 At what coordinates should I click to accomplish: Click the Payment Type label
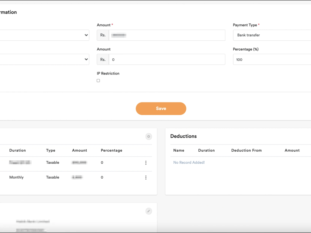[245, 25]
